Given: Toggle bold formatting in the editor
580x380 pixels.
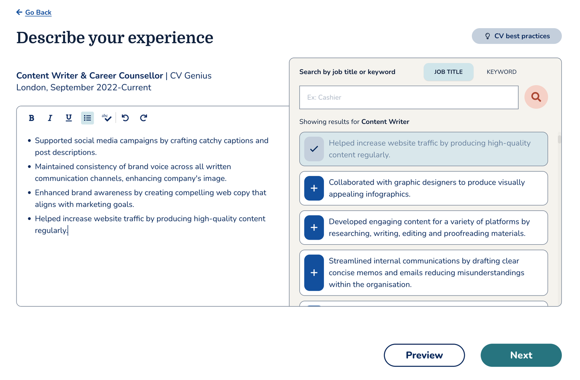Looking at the screenshot, I should coord(31,118).
